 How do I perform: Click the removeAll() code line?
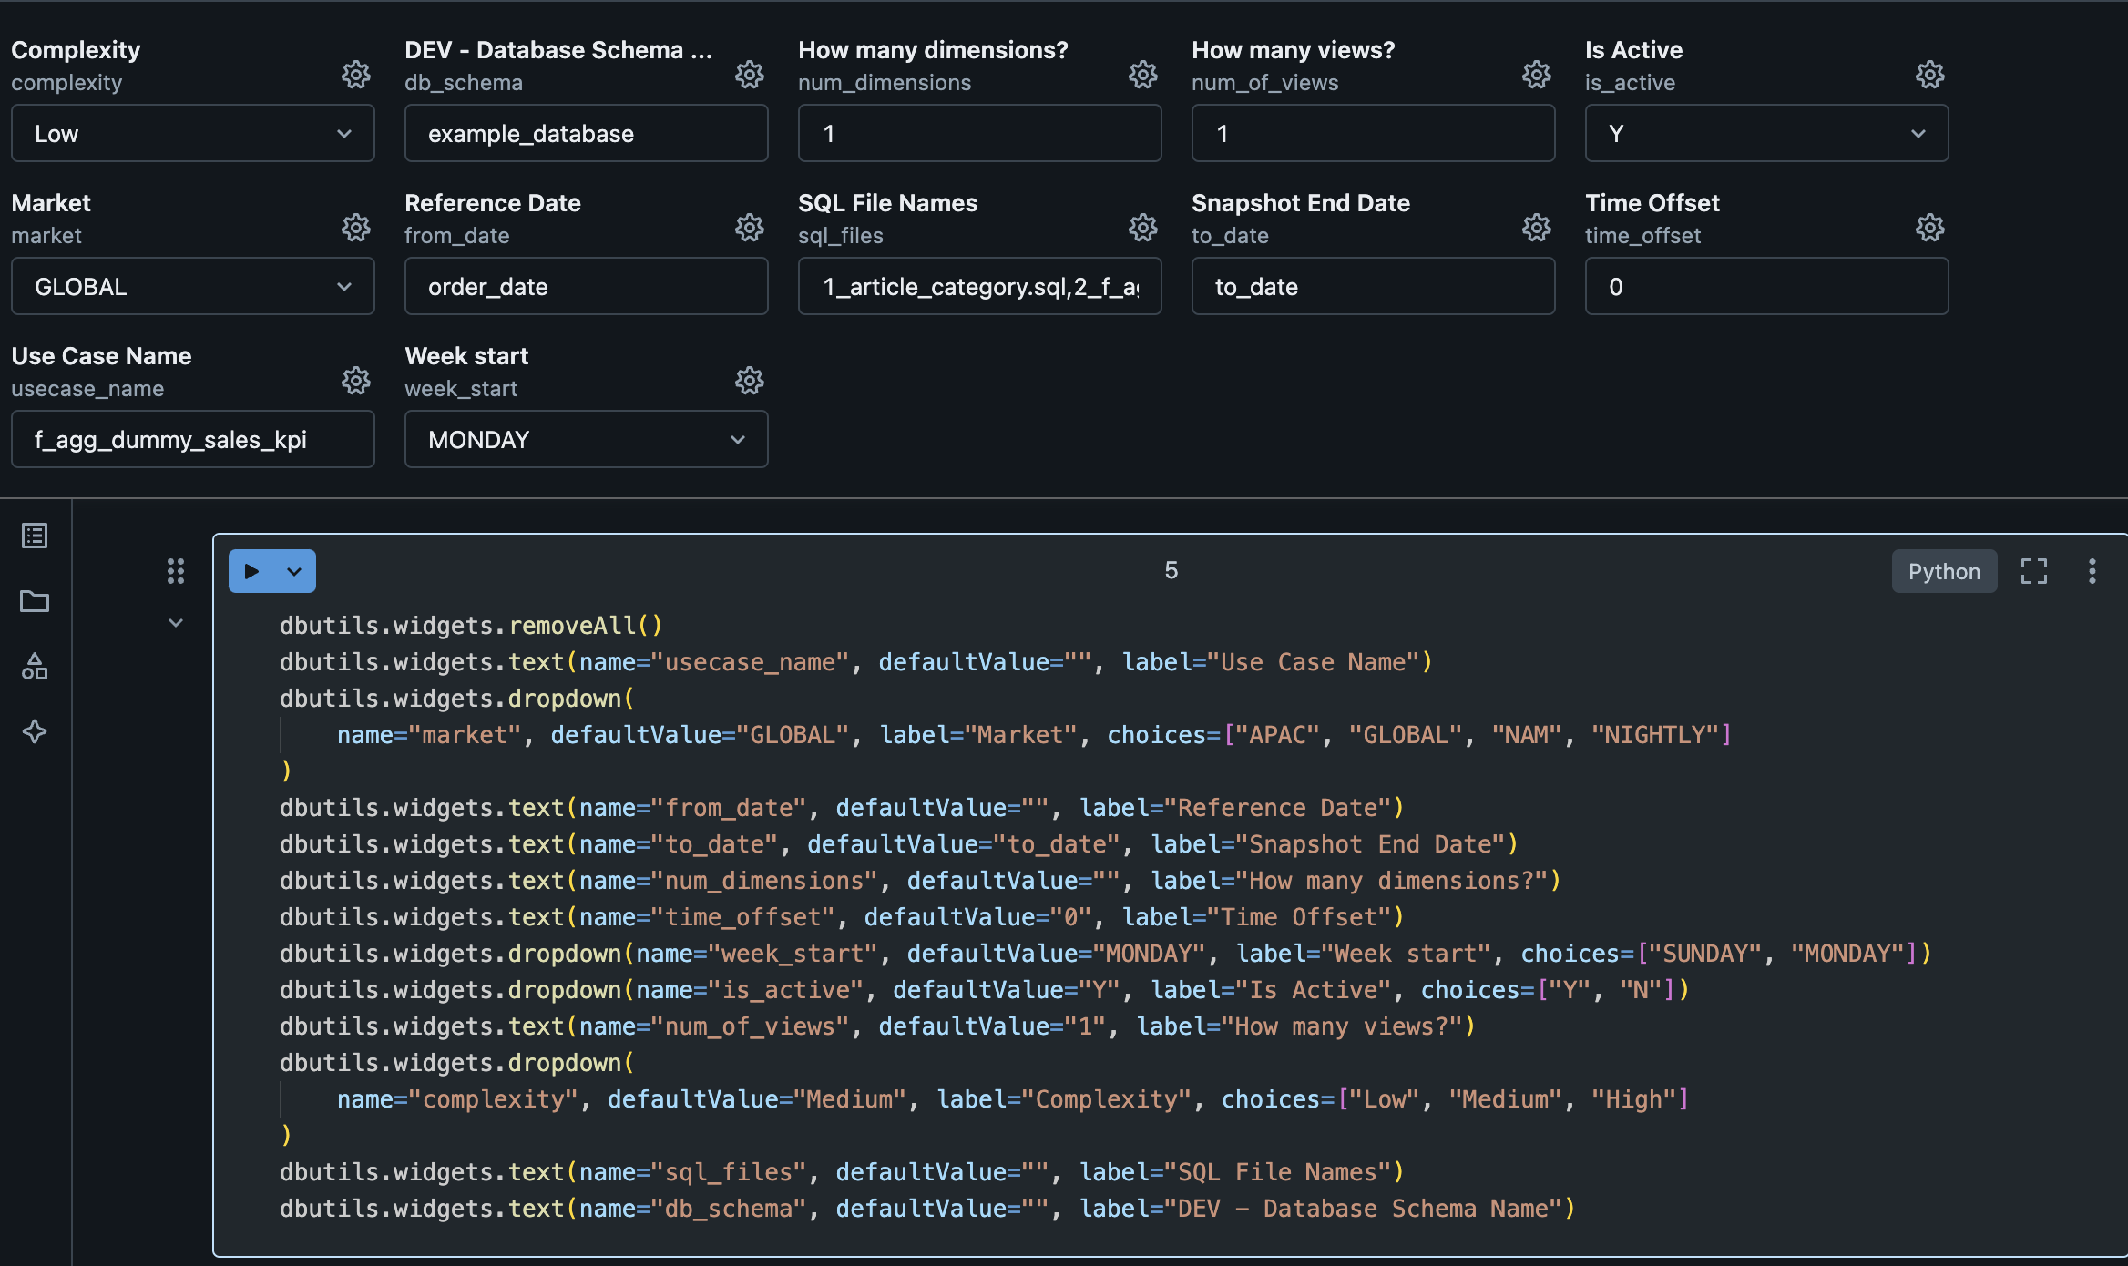coord(471,626)
